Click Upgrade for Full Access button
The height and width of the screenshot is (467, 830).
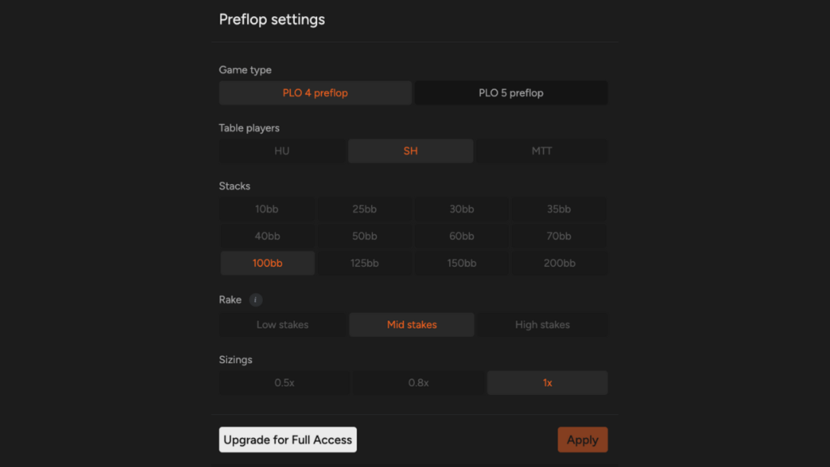[x=288, y=439]
